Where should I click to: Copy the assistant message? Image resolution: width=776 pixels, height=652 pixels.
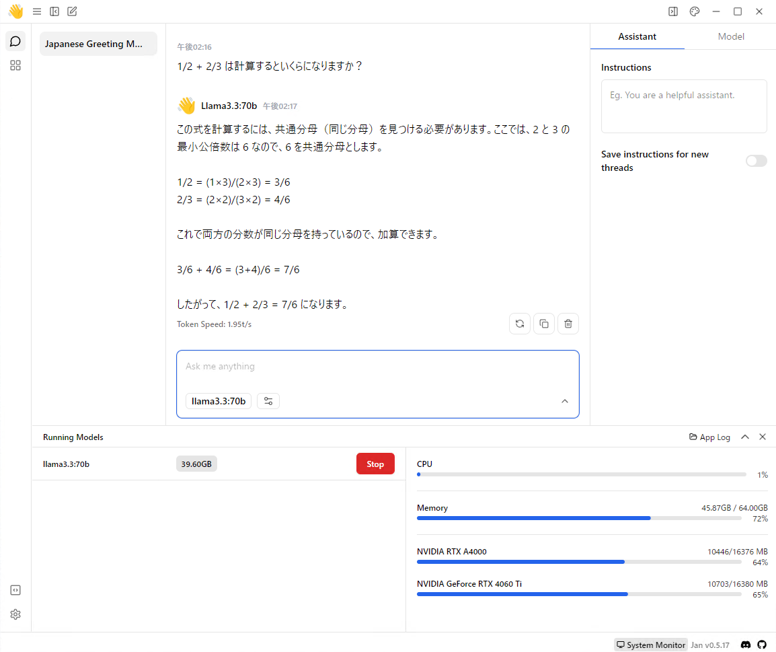[x=544, y=324]
